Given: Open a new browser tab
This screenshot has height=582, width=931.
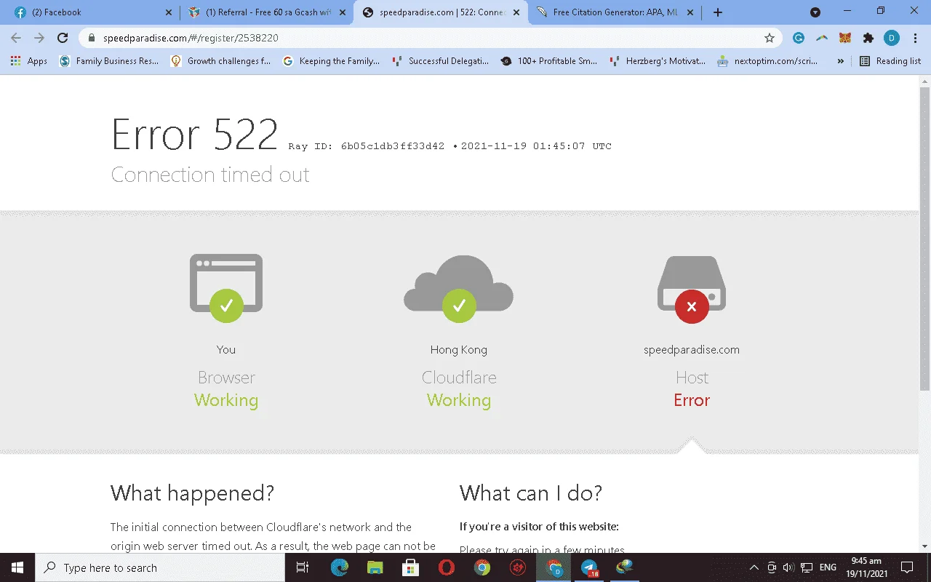Looking at the screenshot, I should [718, 12].
